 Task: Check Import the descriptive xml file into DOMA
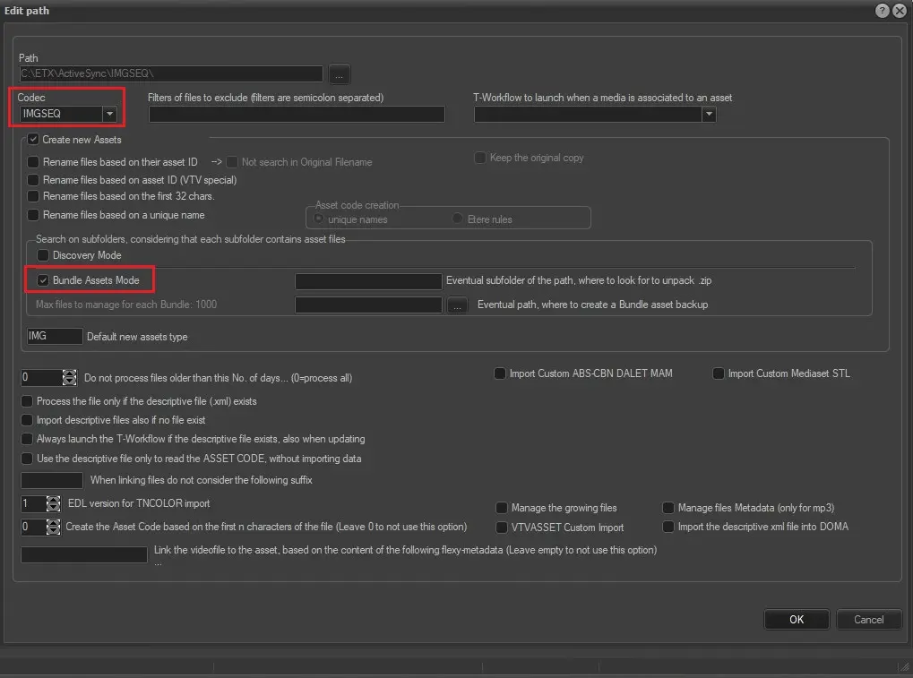click(668, 527)
